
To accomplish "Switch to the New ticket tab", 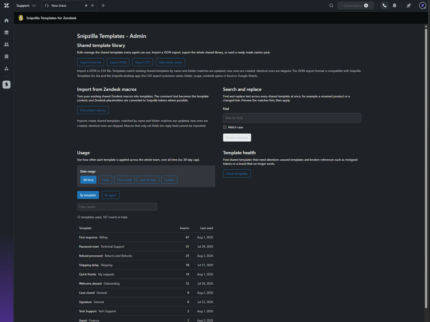I will coord(69,5).
